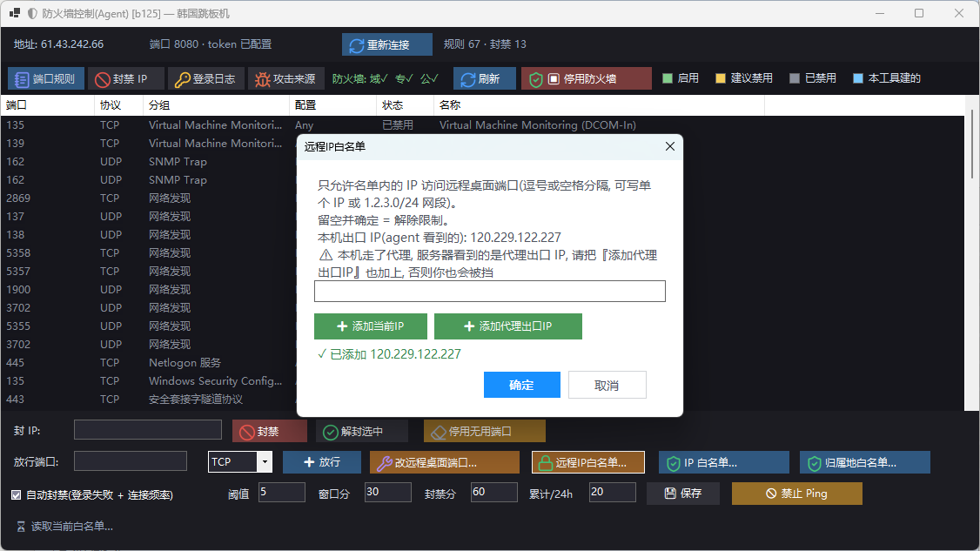
Task: Click the blue 本工具建的 legend swatch
Action: pyautogui.click(x=858, y=78)
